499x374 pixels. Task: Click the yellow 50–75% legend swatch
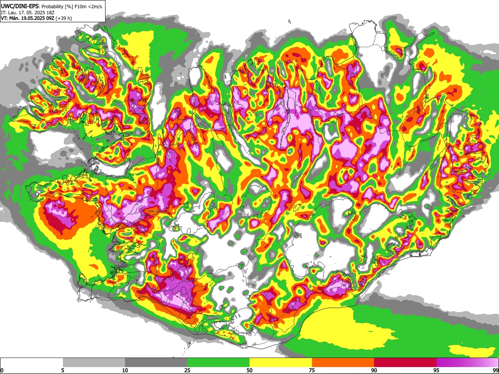(x=281, y=362)
